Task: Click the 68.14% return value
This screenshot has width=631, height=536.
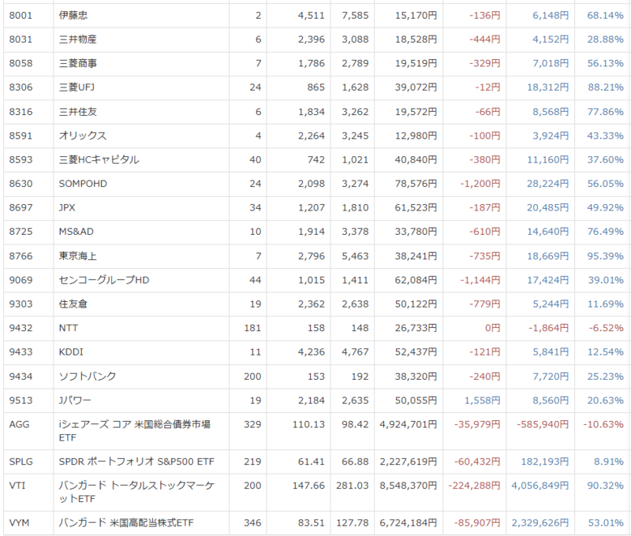Action: (x=605, y=16)
